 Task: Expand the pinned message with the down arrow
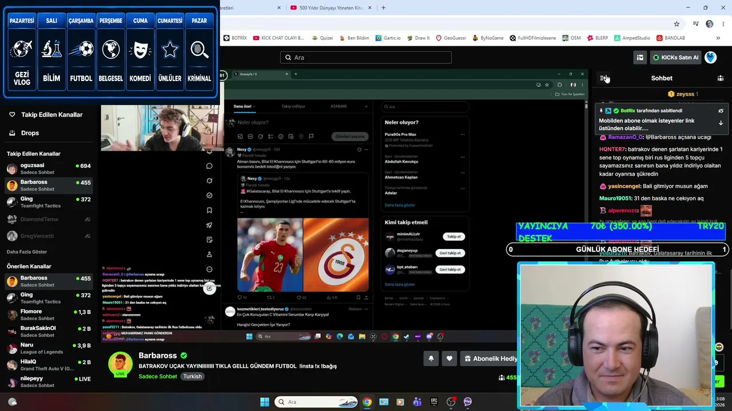(x=721, y=123)
